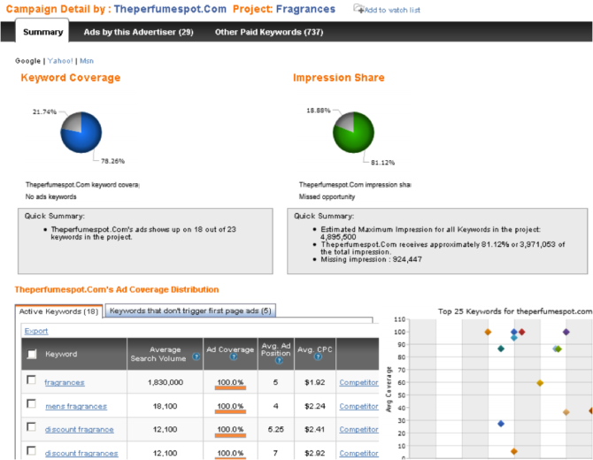Open Competitor link in discount fragrance row
Image resolution: width=593 pixels, height=460 pixels.
[x=358, y=429]
